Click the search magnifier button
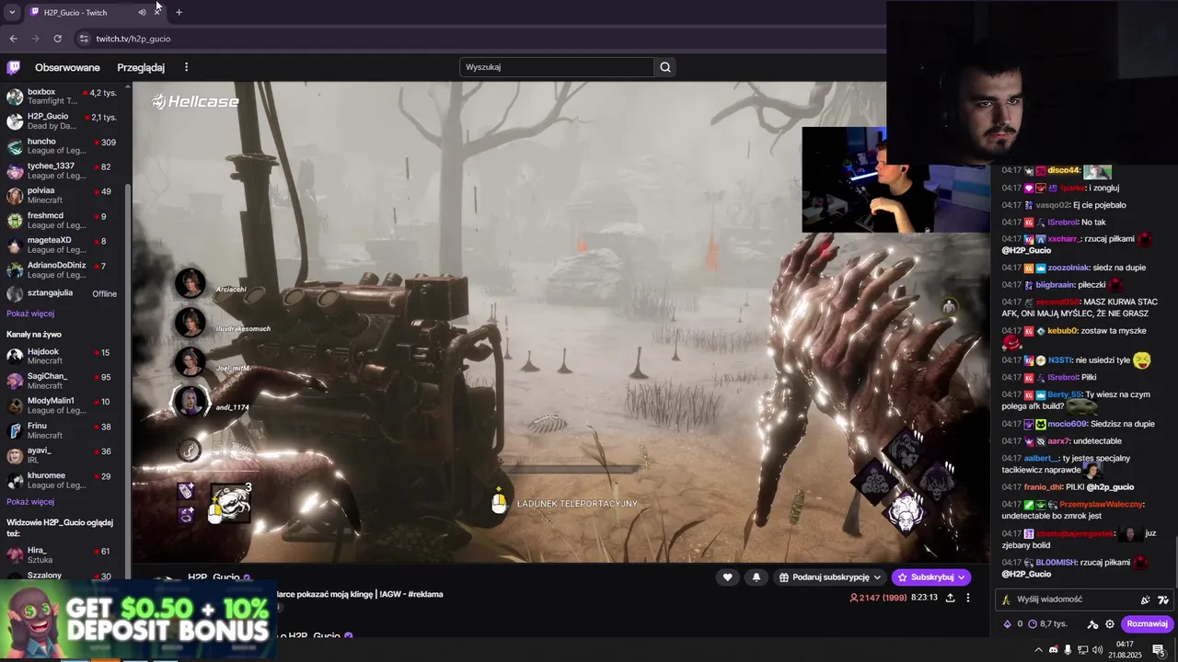 665,67
